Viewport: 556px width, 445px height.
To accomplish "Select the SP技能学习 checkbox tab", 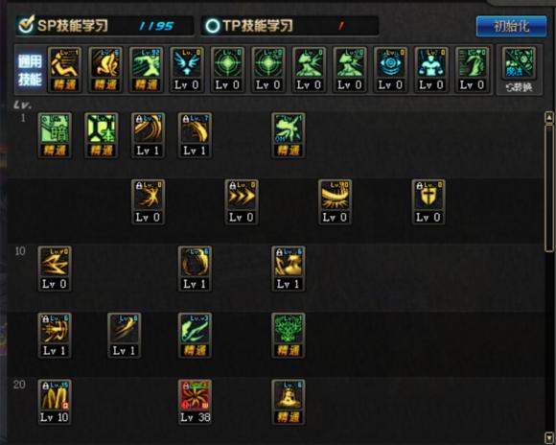I will coord(63,25).
